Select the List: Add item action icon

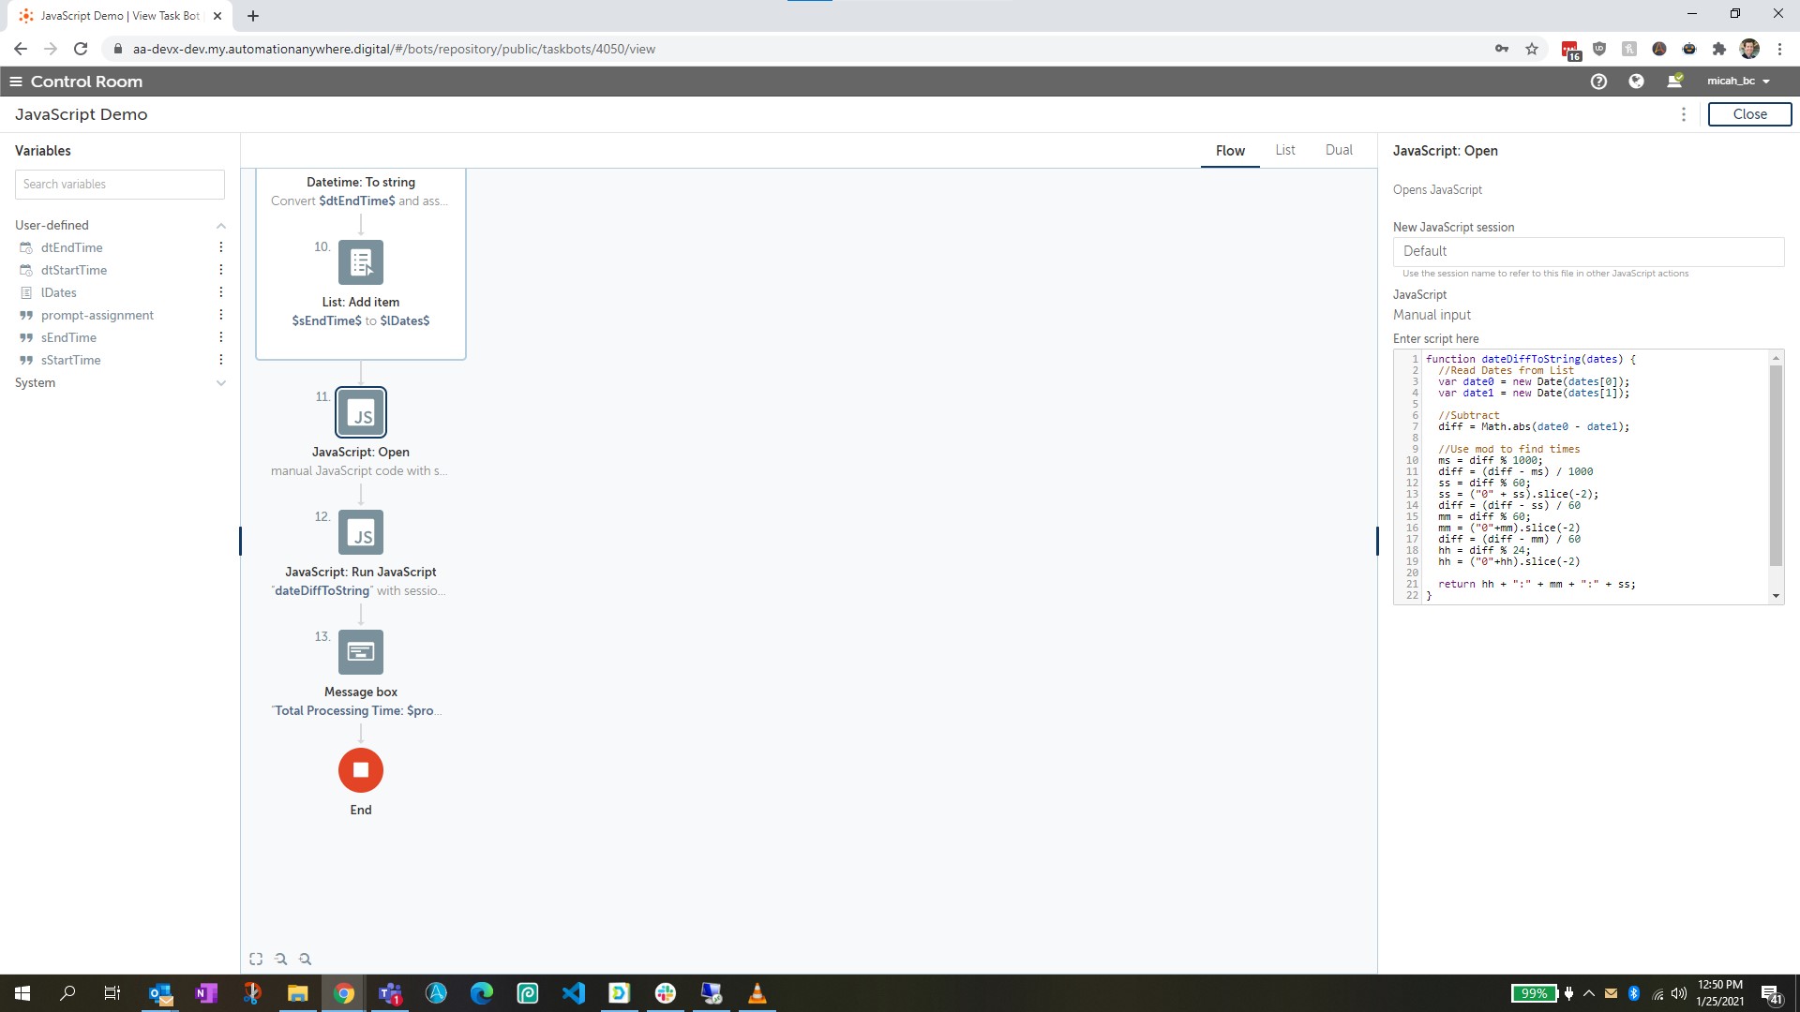pos(361,262)
